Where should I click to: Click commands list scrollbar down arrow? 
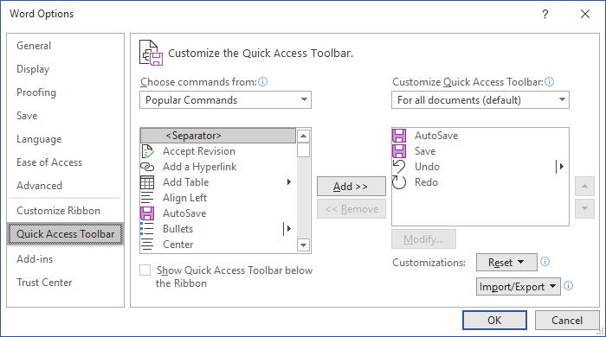pos(303,245)
